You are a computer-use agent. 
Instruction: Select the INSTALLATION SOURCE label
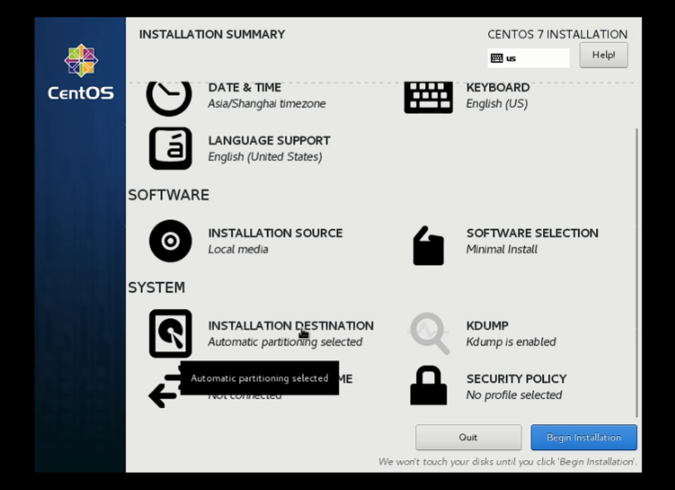pyautogui.click(x=276, y=233)
